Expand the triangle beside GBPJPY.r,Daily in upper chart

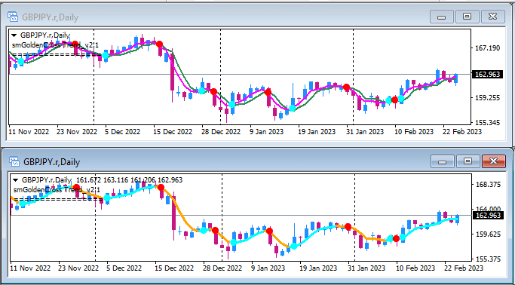[14, 35]
